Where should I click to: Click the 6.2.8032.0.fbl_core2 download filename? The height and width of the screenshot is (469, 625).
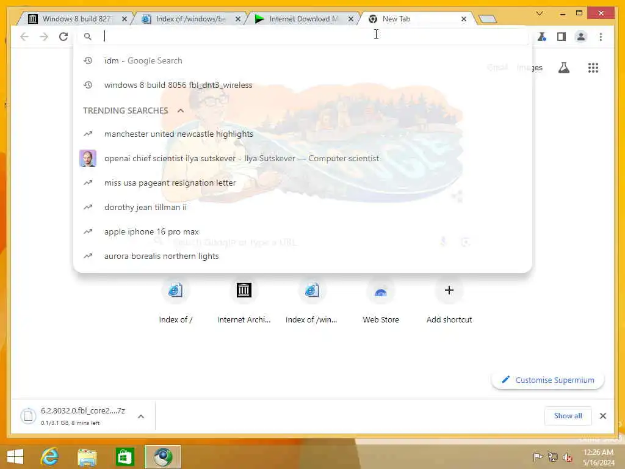coord(83,411)
